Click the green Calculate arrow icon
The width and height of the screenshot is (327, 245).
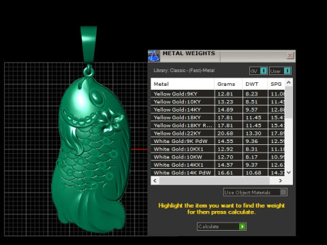[243, 227]
